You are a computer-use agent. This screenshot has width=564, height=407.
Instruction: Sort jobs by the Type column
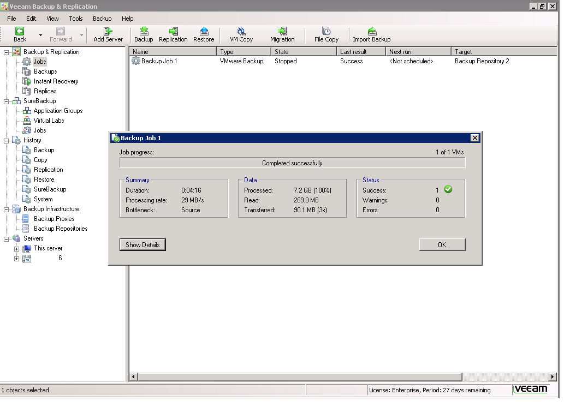244,52
